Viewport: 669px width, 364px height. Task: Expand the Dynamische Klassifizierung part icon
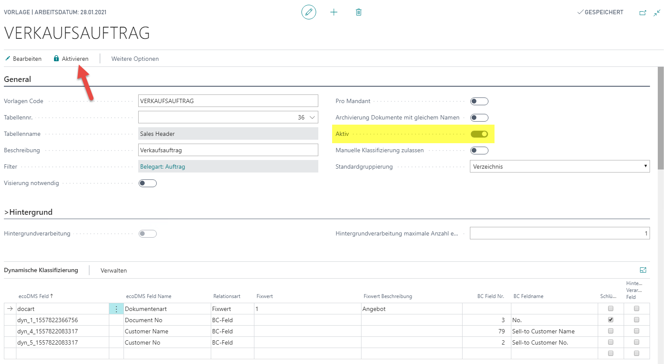pyautogui.click(x=643, y=270)
